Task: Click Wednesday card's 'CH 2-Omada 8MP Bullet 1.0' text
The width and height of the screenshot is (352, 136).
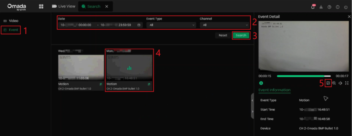Action: (75, 89)
